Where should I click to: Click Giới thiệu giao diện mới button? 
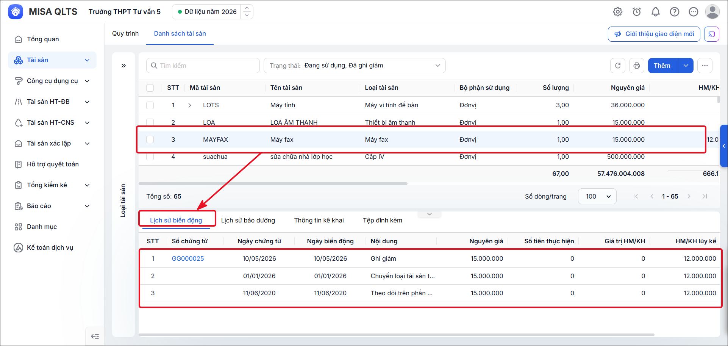pyautogui.click(x=654, y=34)
